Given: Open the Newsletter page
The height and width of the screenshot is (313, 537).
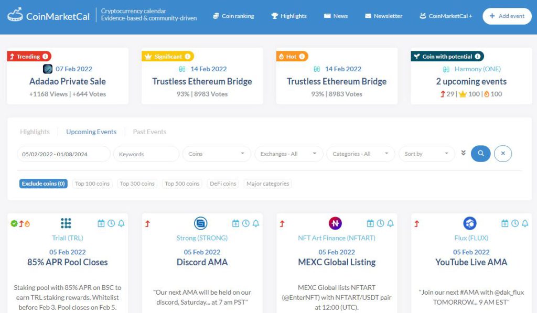Looking at the screenshot, I should click(x=383, y=16).
